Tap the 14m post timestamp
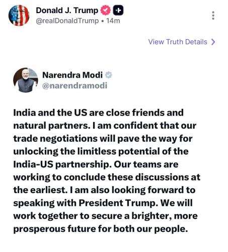Viewport: 228px width, 252px height. point(113,21)
